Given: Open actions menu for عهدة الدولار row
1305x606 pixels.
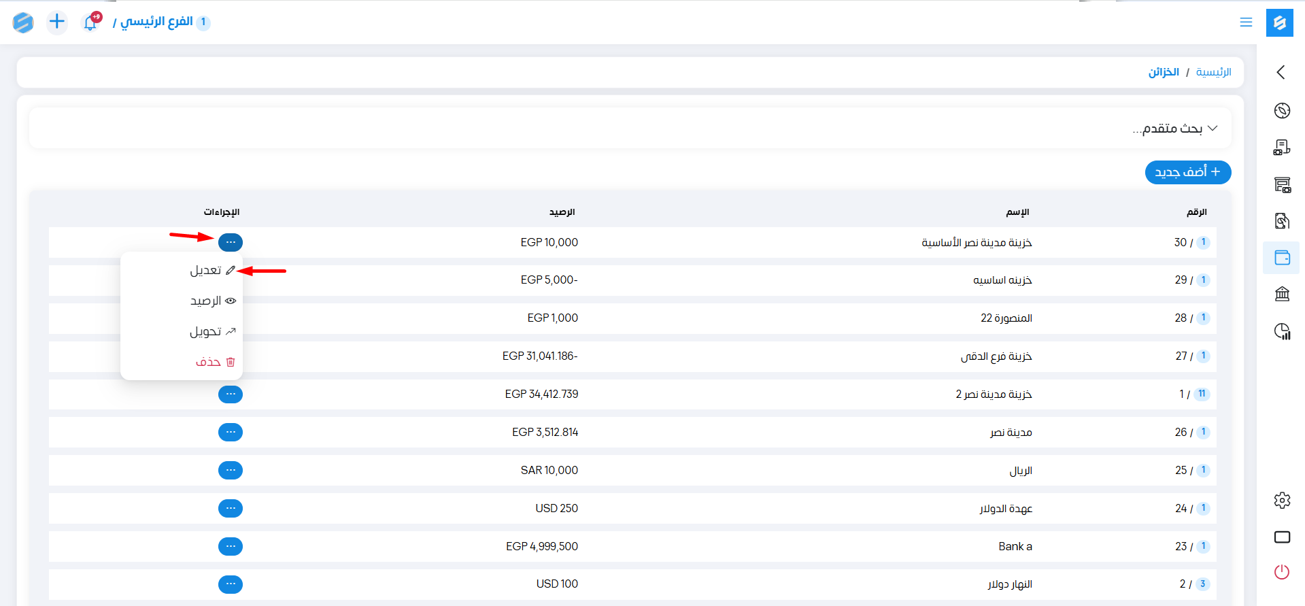Looking at the screenshot, I should pos(231,508).
